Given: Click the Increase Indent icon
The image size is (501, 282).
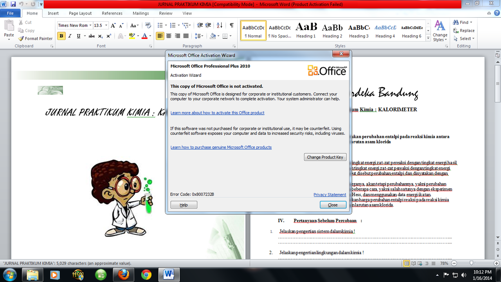Looking at the screenshot, I should [209, 25].
